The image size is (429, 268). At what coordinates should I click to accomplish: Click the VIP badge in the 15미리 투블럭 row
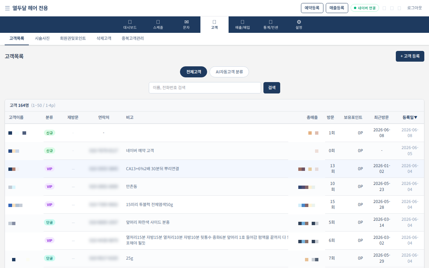click(50, 205)
